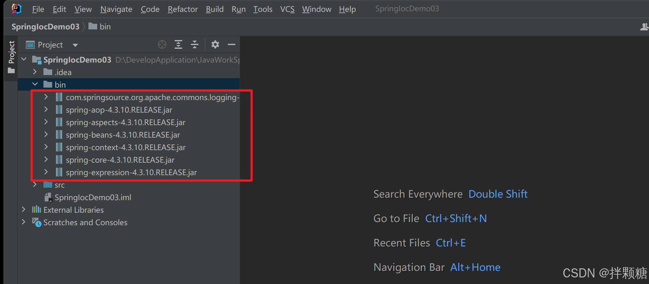Select spring-beans-4.3.10.RELEASE.jar
The width and height of the screenshot is (649, 284).
tap(129, 134)
